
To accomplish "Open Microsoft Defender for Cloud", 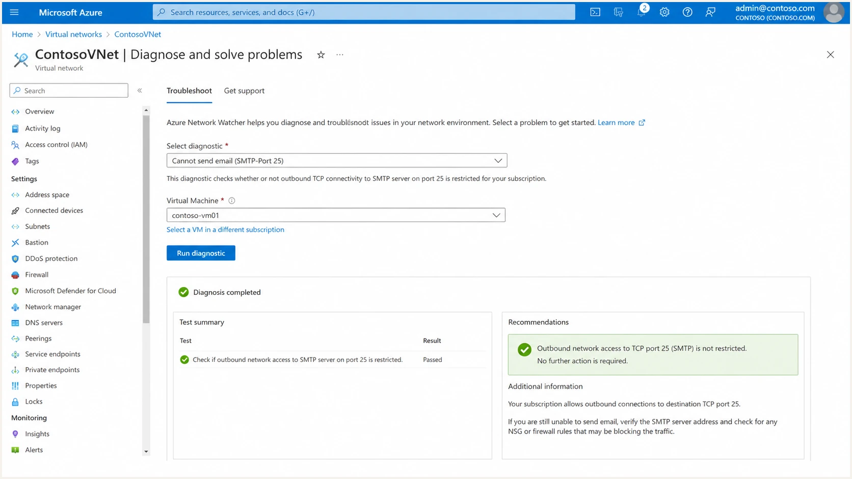I will [x=70, y=291].
